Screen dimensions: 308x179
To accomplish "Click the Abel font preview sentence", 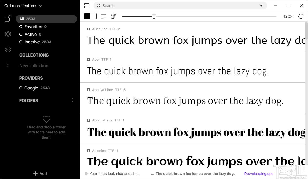I will click(178, 71).
